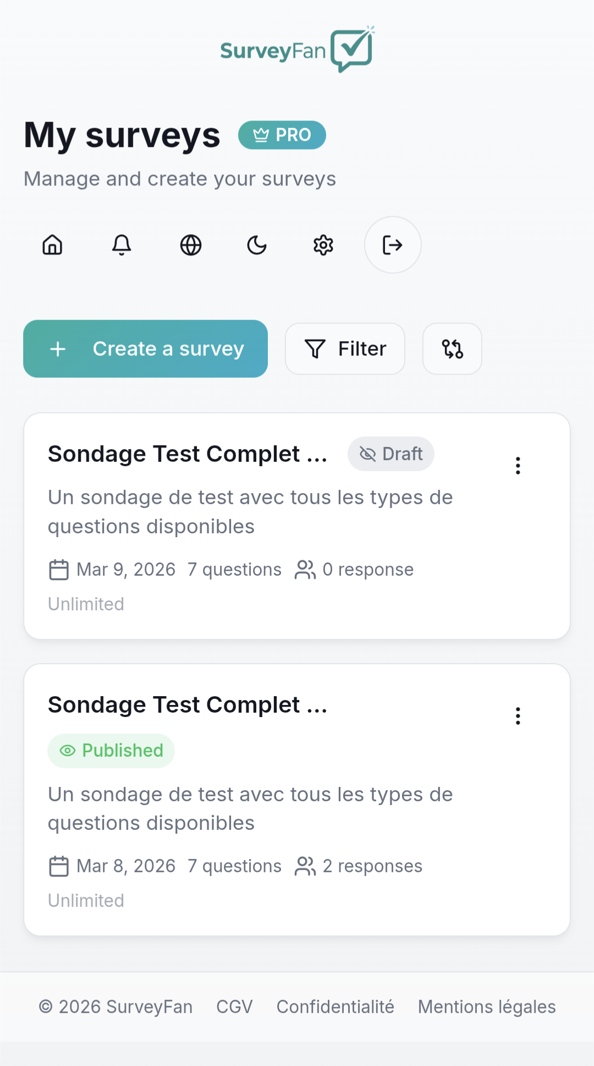
Task: Click the people icon showing 2 responses
Action: (x=306, y=865)
